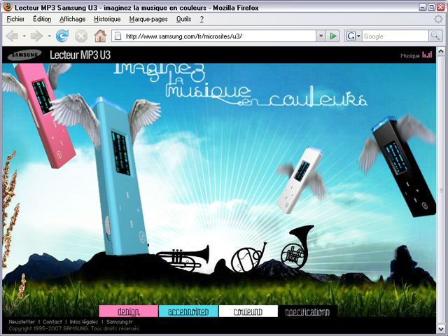Open the Samsung.fr footer link

coord(120,322)
